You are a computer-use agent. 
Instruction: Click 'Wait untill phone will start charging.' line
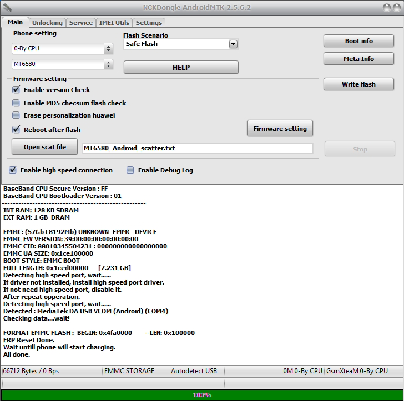tap(59, 347)
